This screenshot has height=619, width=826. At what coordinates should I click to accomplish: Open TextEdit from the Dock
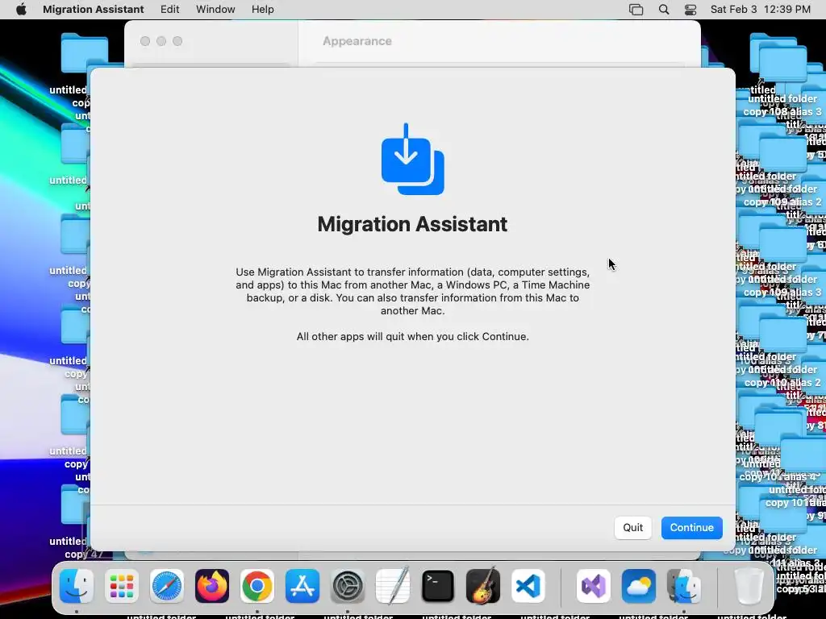tap(393, 585)
